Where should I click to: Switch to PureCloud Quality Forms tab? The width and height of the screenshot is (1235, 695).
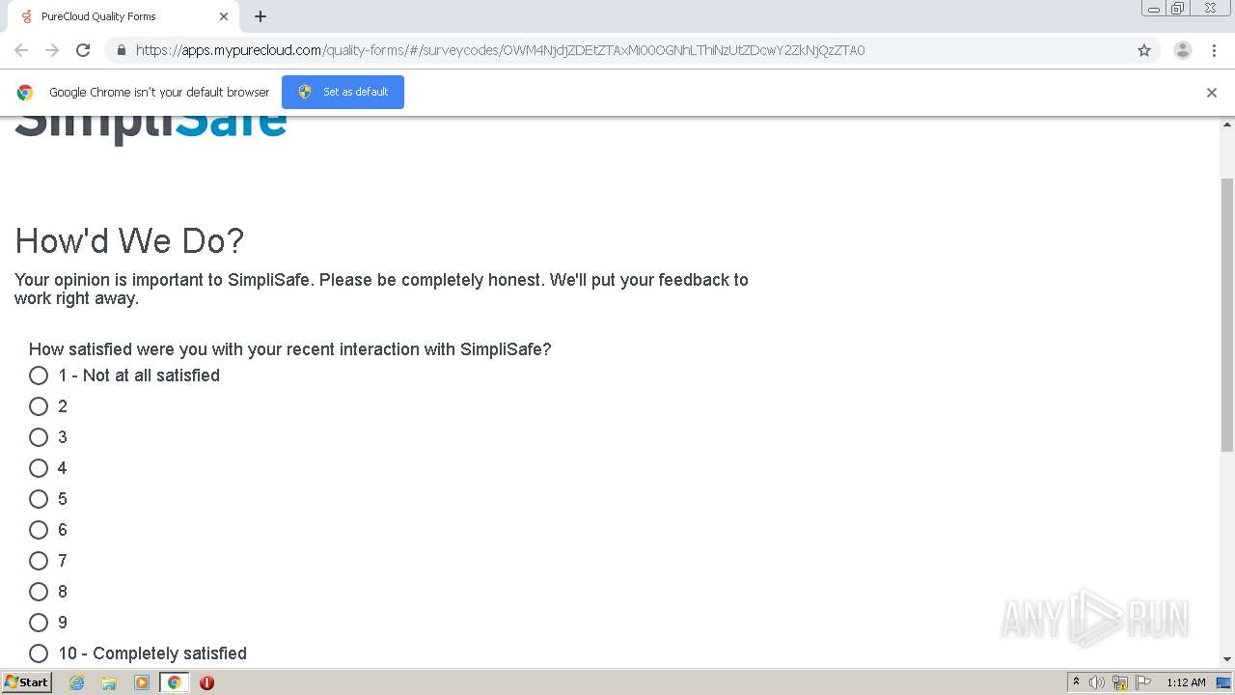(x=122, y=16)
